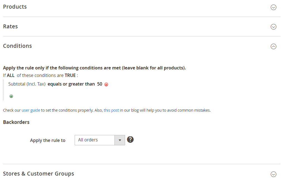Click the Products section title
The height and width of the screenshot is (180, 283).
pyautogui.click(x=15, y=7)
